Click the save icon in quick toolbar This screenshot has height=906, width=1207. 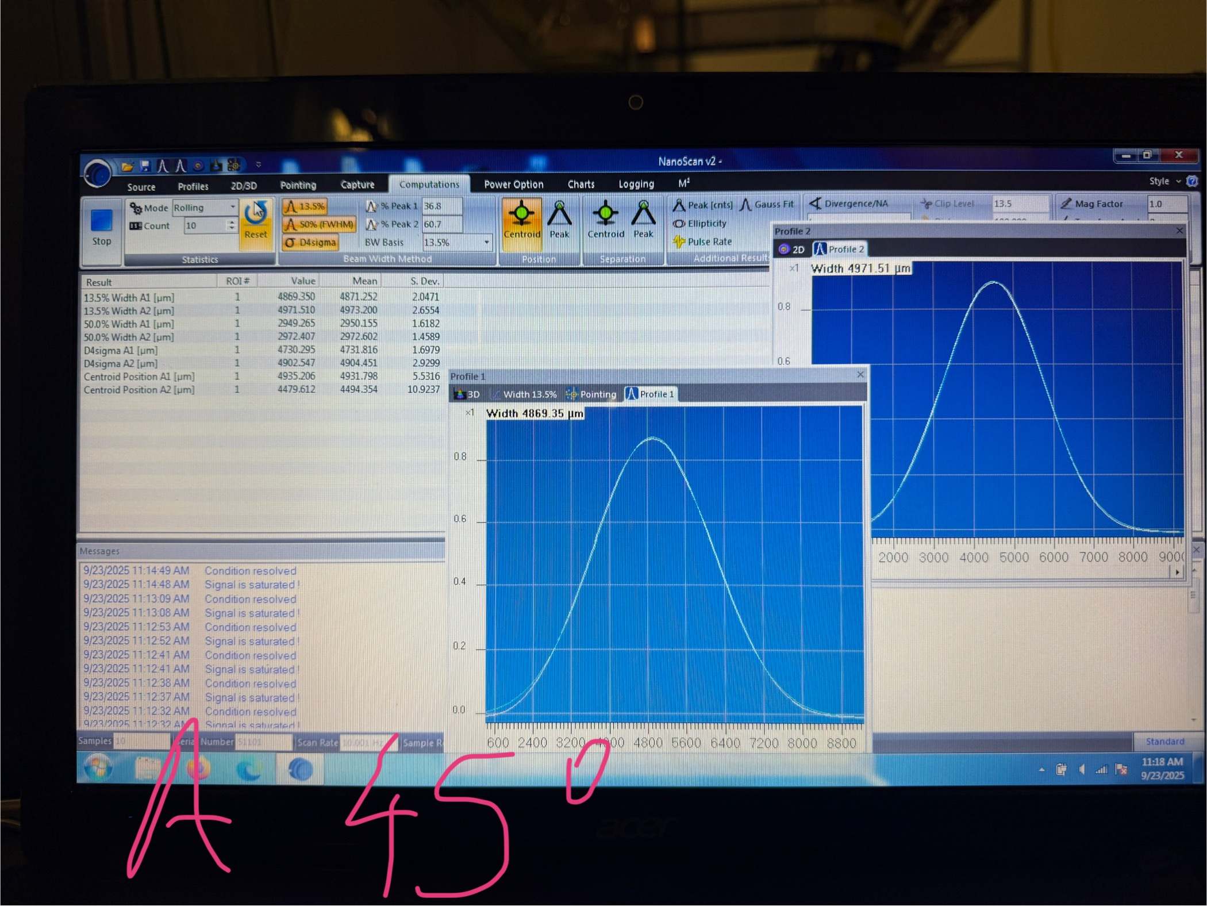pos(145,166)
